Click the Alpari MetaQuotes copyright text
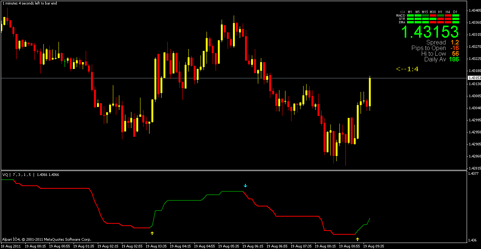The width and height of the screenshot is (481, 249). click(x=47, y=239)
